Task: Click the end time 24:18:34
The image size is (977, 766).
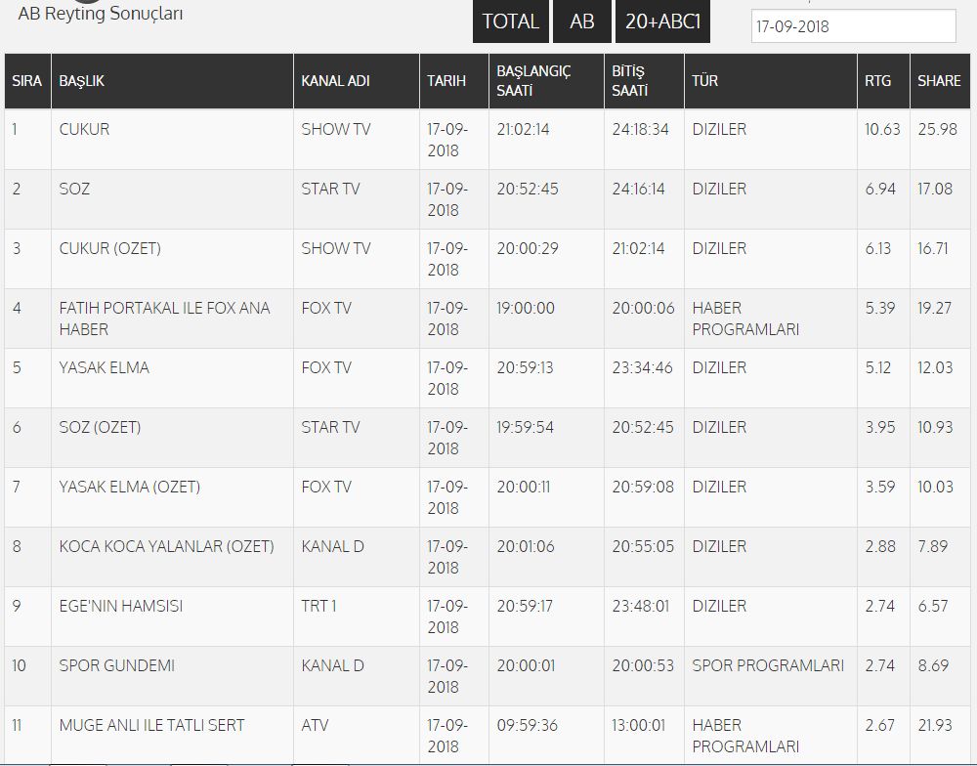Action: (x=641, y=129)
